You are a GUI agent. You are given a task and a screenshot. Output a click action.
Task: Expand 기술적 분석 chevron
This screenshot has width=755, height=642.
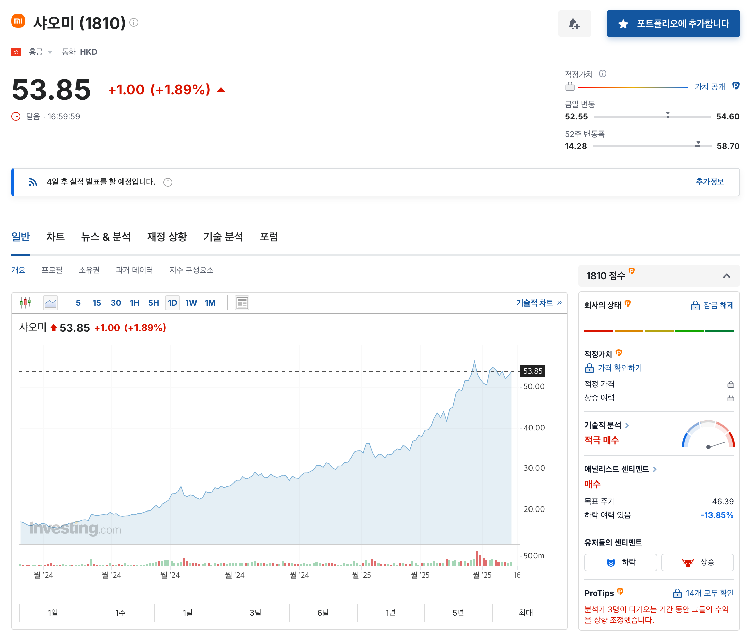(x=627, y=425)
